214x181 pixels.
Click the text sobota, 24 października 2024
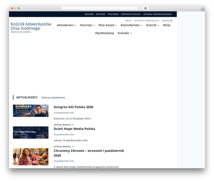pyautogui.click(x=71, y=140)
